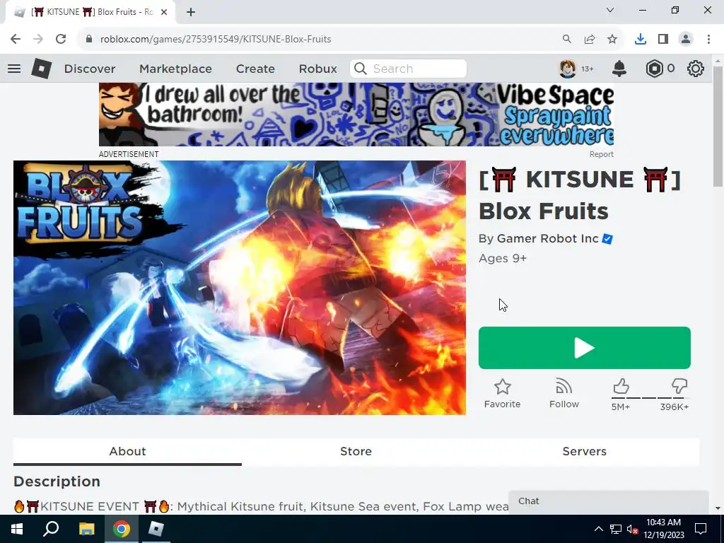Open the Discover page

click(90, 69)
